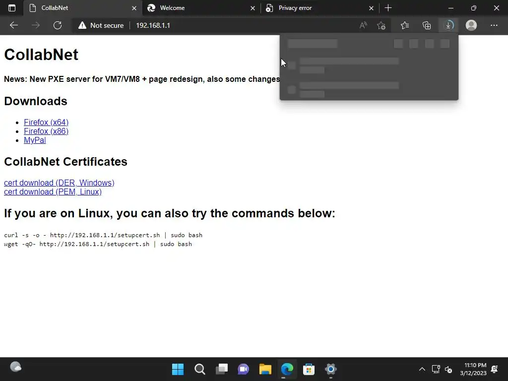Click the Forward navigation arrow

point(36,25)
